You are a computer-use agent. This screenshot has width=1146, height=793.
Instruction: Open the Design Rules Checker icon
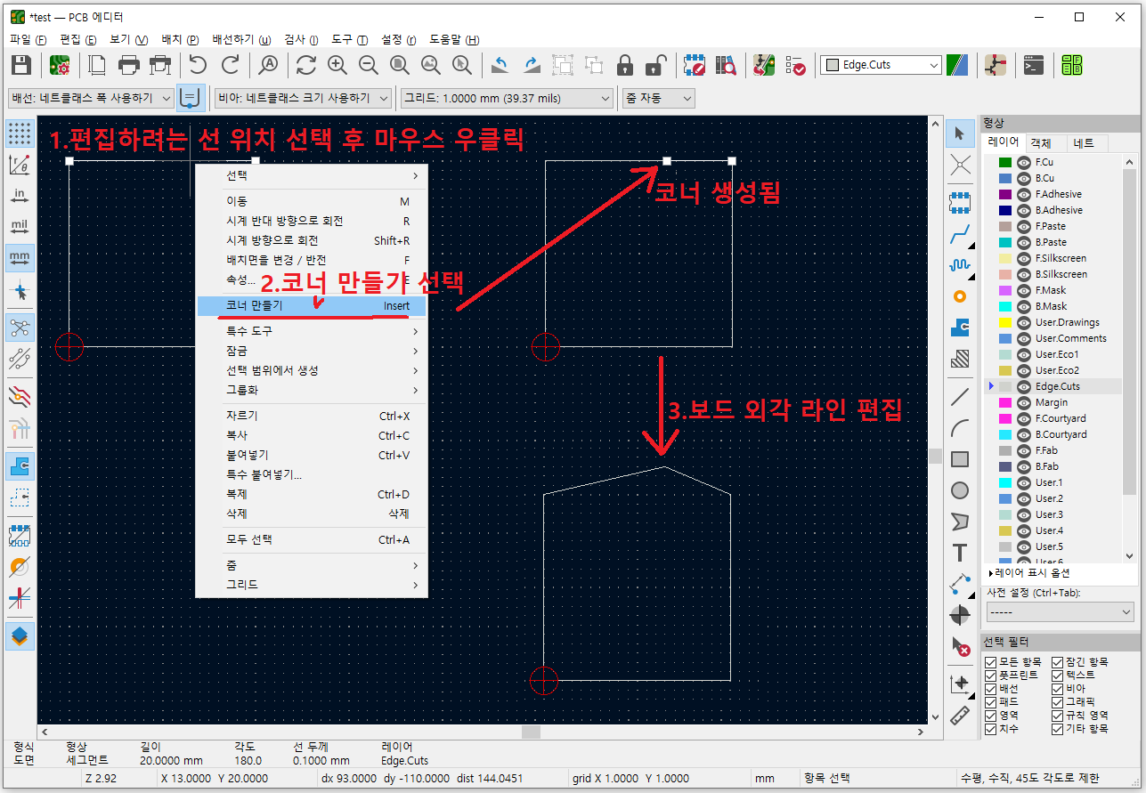click(x=795, y=65)
